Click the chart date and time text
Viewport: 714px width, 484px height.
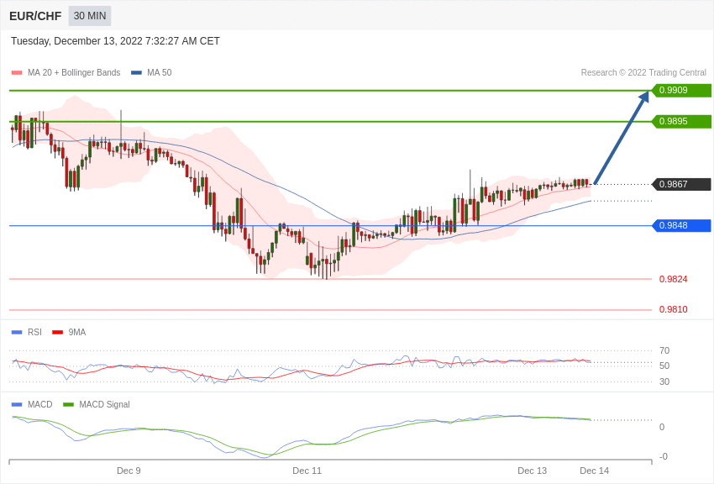(x=115, y=41)
